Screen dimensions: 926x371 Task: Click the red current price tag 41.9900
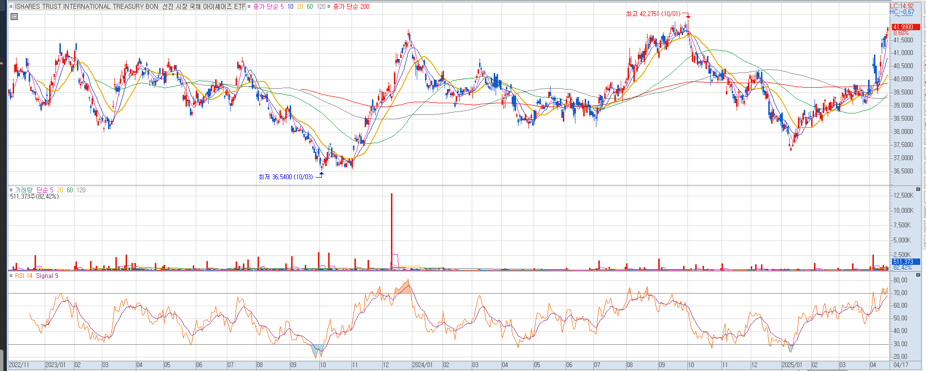tap(905, 27)
